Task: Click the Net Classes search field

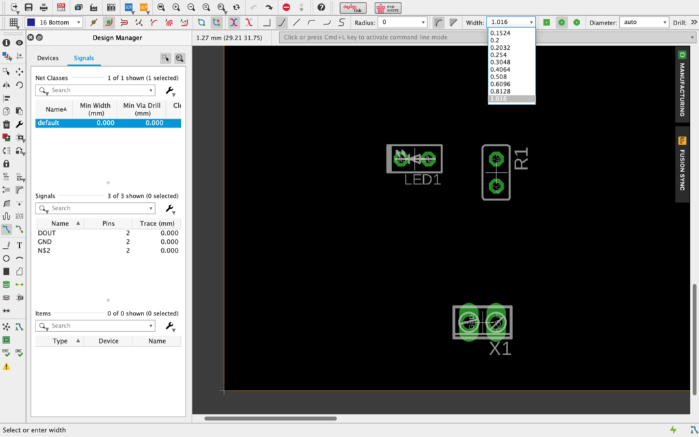Action: 96,90
